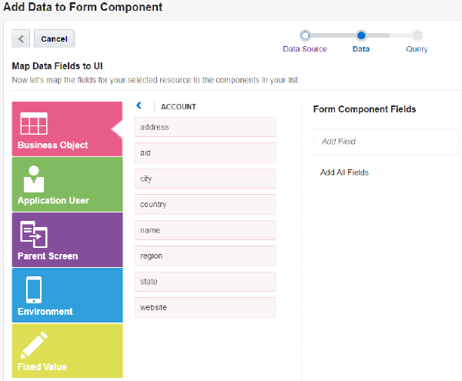Choose the state field
Image resolution: width=462 pixels, height=381 pixels.
205,282
